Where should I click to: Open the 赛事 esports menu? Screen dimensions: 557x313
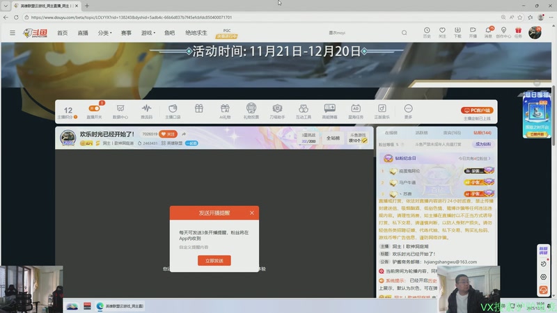point(126,33)
